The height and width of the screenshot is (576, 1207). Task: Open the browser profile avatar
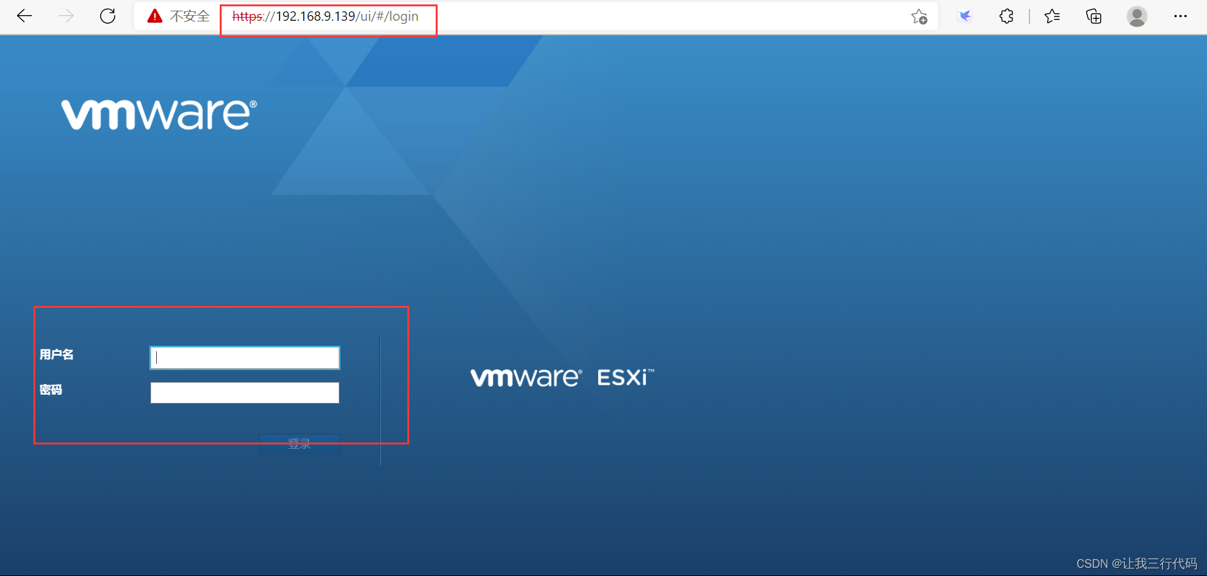click(1136, 16)
